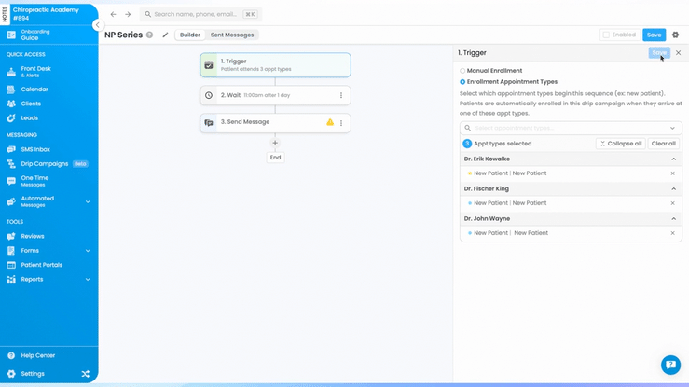The height and width of the screenshot is (387, 689).
Task: Open the Send Message step three-dot menu
Action: pyautogui.click(x=341, y=123)
